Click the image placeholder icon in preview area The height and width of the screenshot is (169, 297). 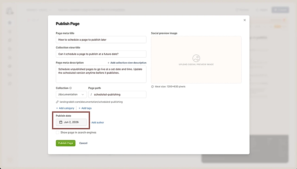click(x=196, y=58)
